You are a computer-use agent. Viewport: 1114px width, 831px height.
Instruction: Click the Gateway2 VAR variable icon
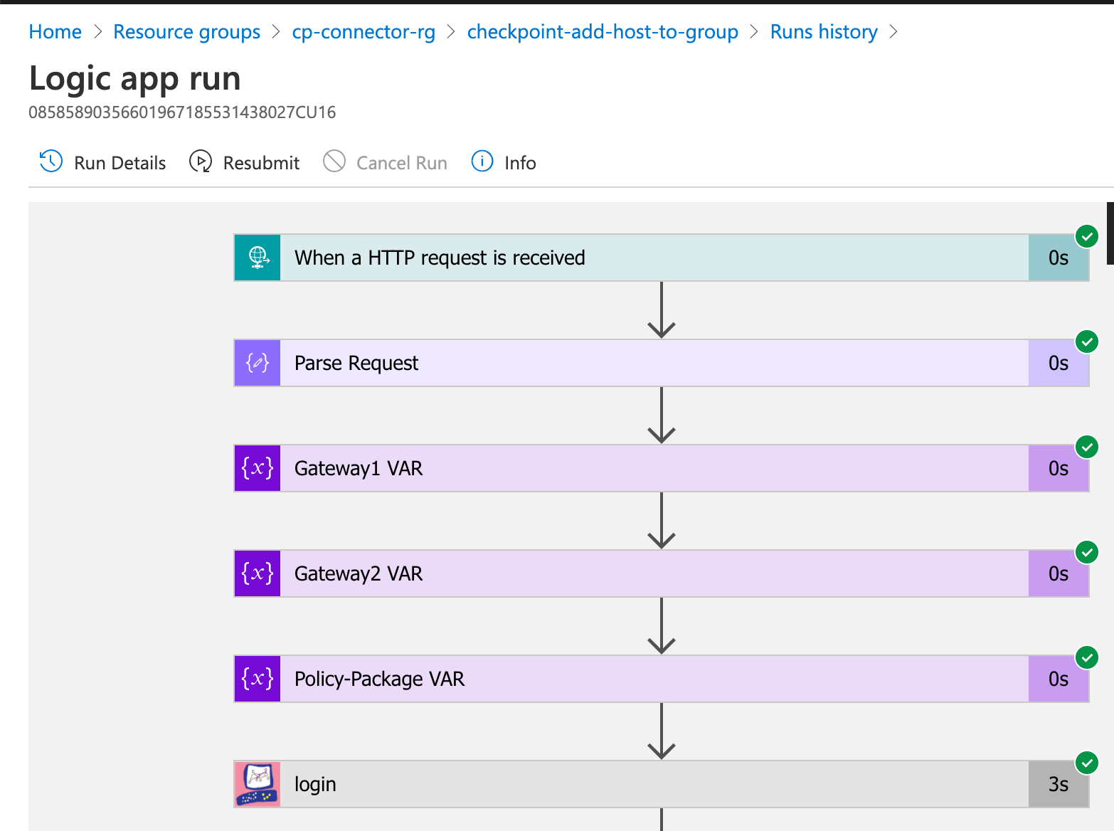(x=258, y=573)
